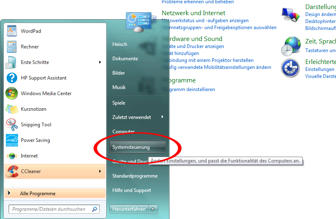The height and width of the screenshot is (219, 336).
Task: Click the Erste Schritte icon
Action: (11, 62)
